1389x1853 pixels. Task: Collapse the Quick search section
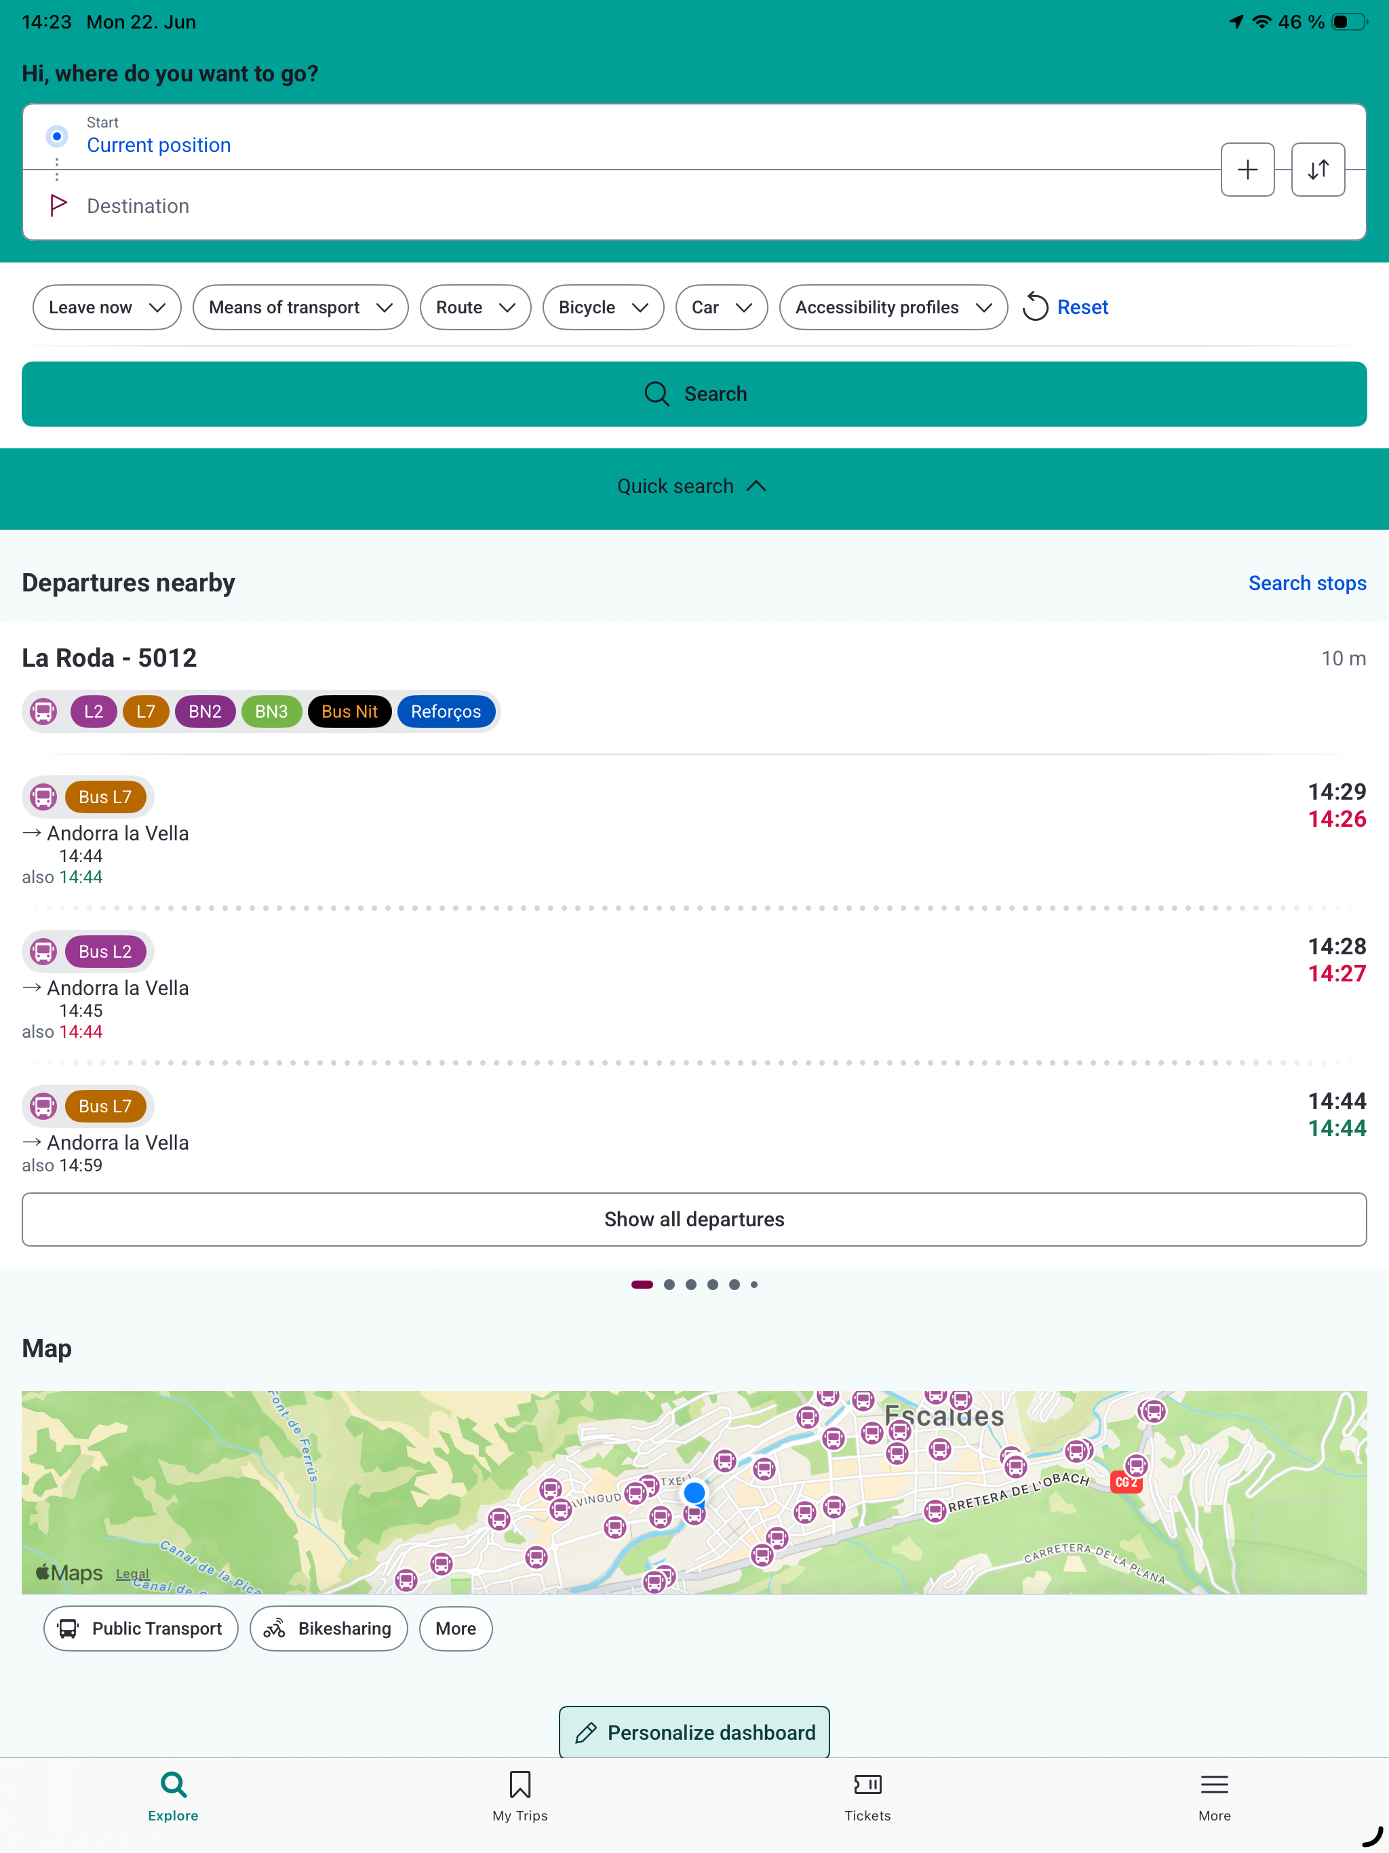click(x=692, y=487)
